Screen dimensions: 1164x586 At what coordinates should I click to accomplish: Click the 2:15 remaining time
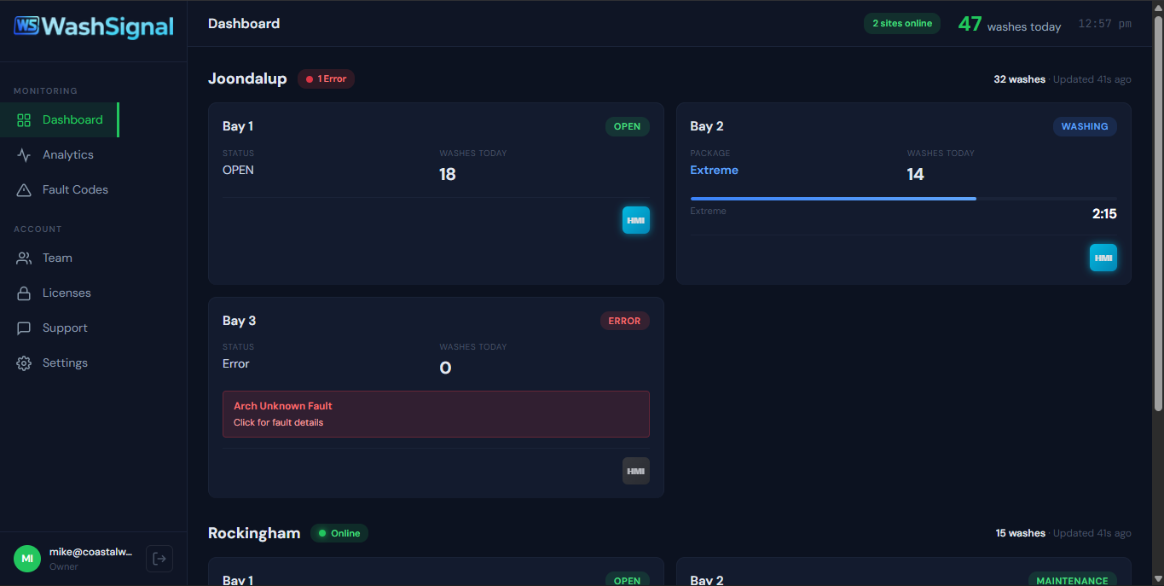coord(1104,214)
